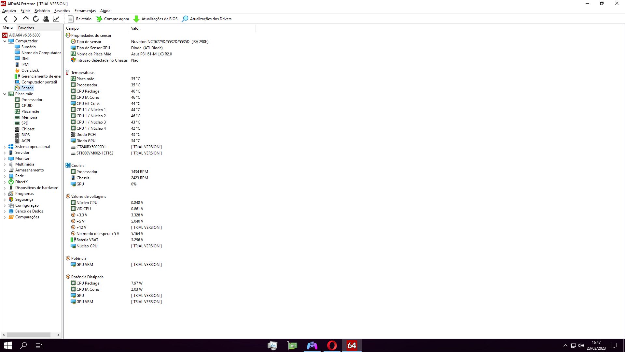625x352 pixels.
Task: Select the Overclock flame icon item
Action: [x=17, y=70]
